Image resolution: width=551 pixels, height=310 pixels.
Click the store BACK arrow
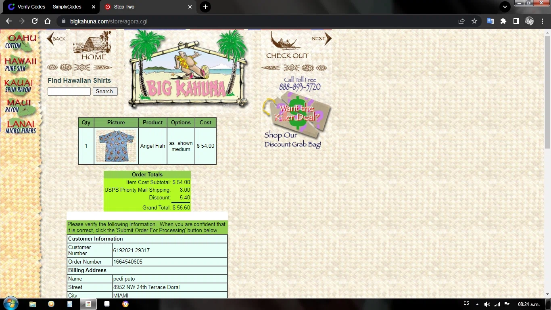point(56,39)
